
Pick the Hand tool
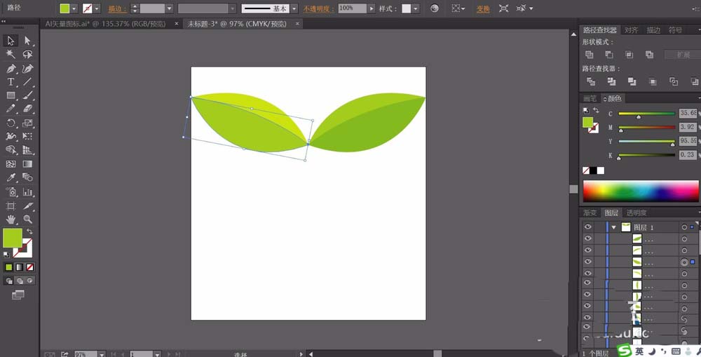tap(11, 219)
